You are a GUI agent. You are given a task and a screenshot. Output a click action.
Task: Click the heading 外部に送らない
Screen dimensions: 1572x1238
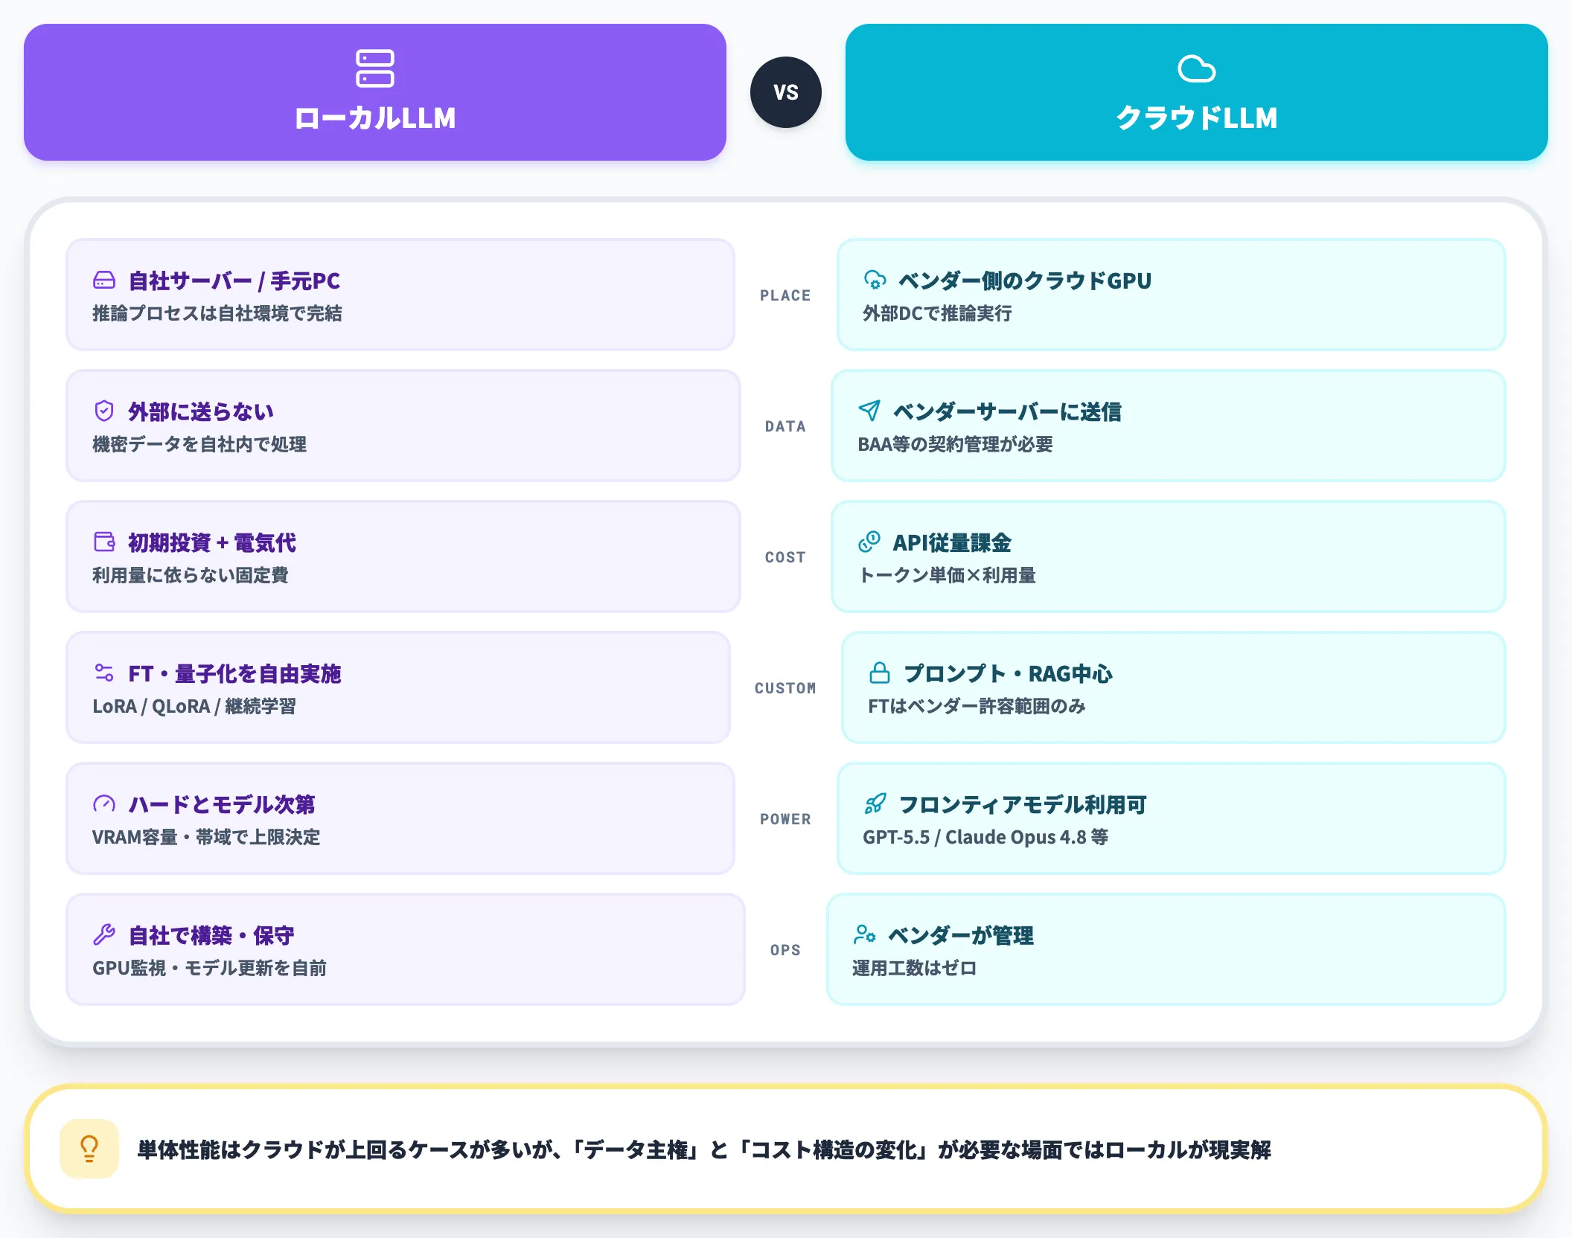[x=201, y=412]
